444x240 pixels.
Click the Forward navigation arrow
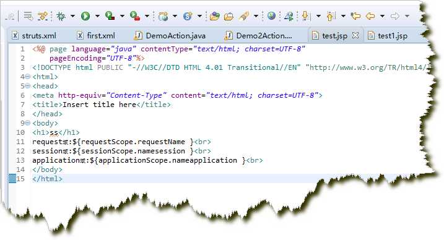click(x=394, y=16)
